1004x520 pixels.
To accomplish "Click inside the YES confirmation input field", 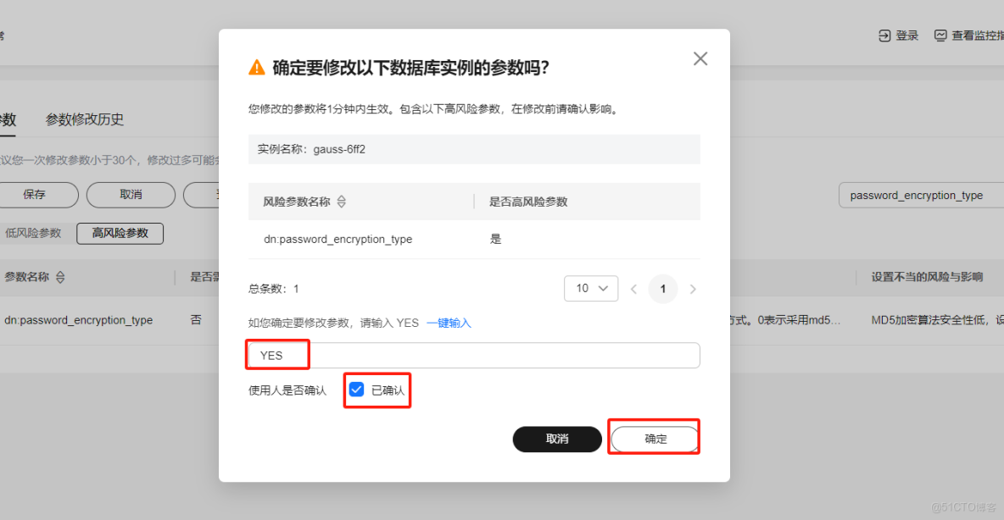I will (424, 355).
